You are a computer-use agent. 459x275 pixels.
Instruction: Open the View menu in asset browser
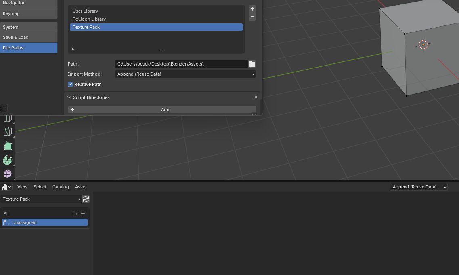22,187
